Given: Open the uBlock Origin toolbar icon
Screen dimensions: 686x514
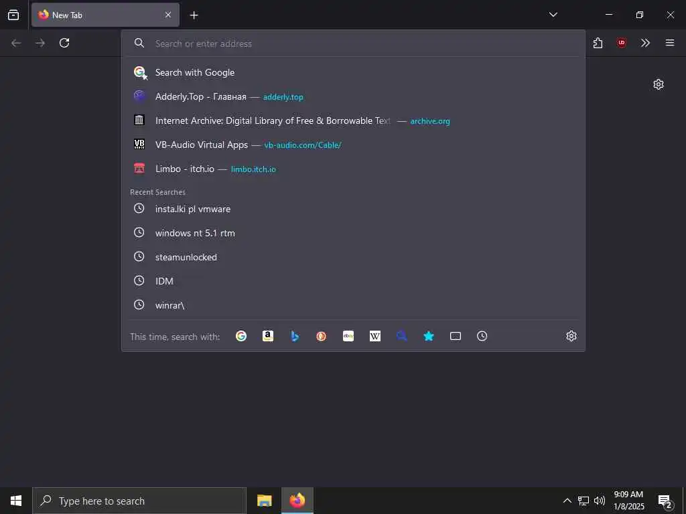Looking at the screenshot, I should [x=621, y=43].
